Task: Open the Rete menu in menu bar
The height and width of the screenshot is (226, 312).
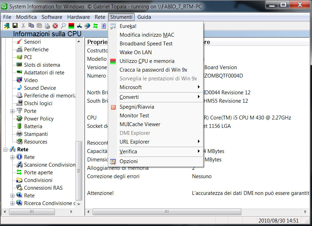Action: 100,17
